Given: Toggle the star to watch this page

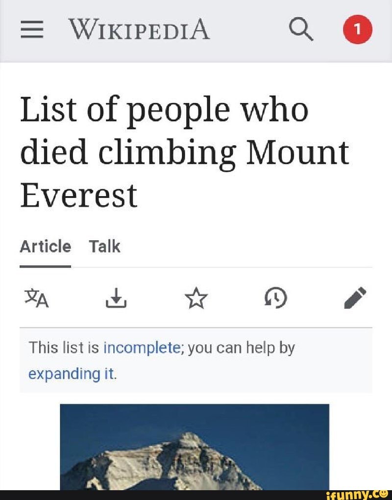Looking at the screenshot, I should (x=196, y=298).
